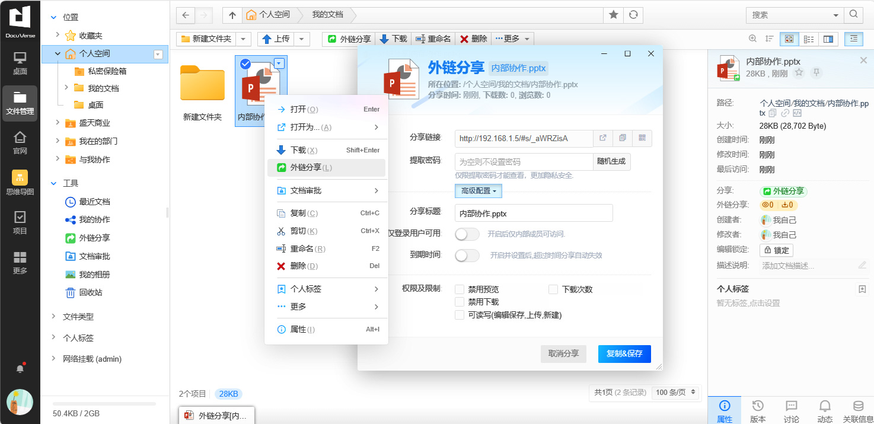The height and width of the screenshot is (424, 874).
Task: Click the notification bell in the left sidebar
Action: click(x=20, y=368)
